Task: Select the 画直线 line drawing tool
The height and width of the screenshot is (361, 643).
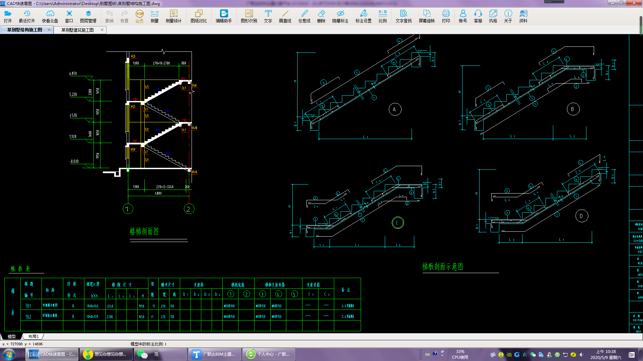Action: click(285, 16)
